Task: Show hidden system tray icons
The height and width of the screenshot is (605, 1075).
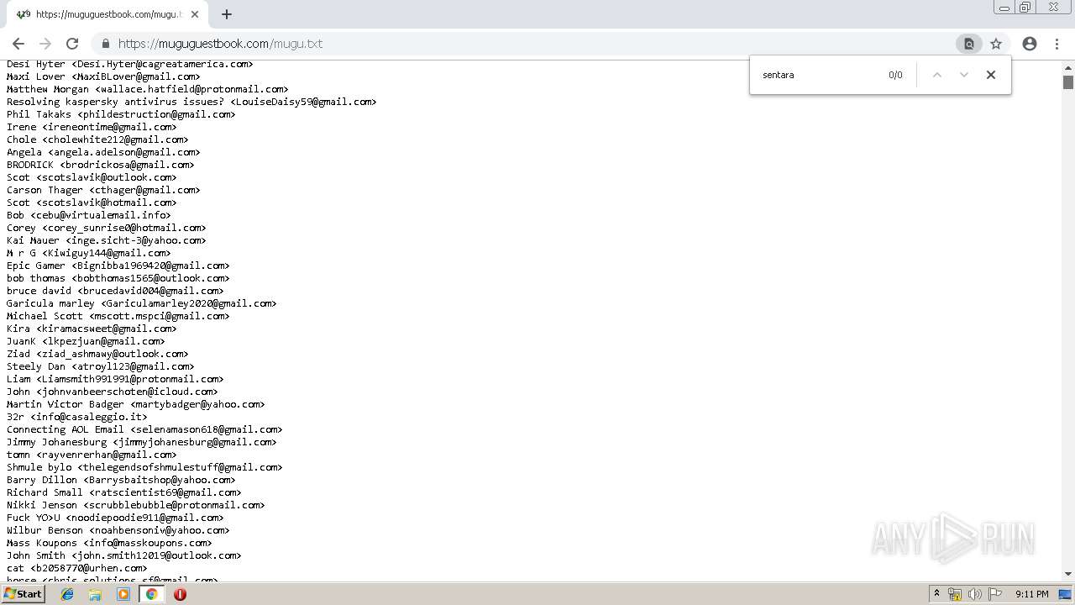Action: click(936, 594)
